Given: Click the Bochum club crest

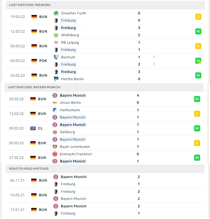Looking at the screenshot, I should pyautogui.click(x=56, y=57).
